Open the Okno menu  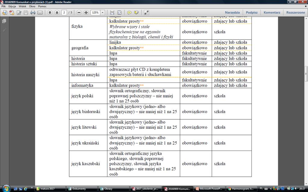click(x=32, y=6)
